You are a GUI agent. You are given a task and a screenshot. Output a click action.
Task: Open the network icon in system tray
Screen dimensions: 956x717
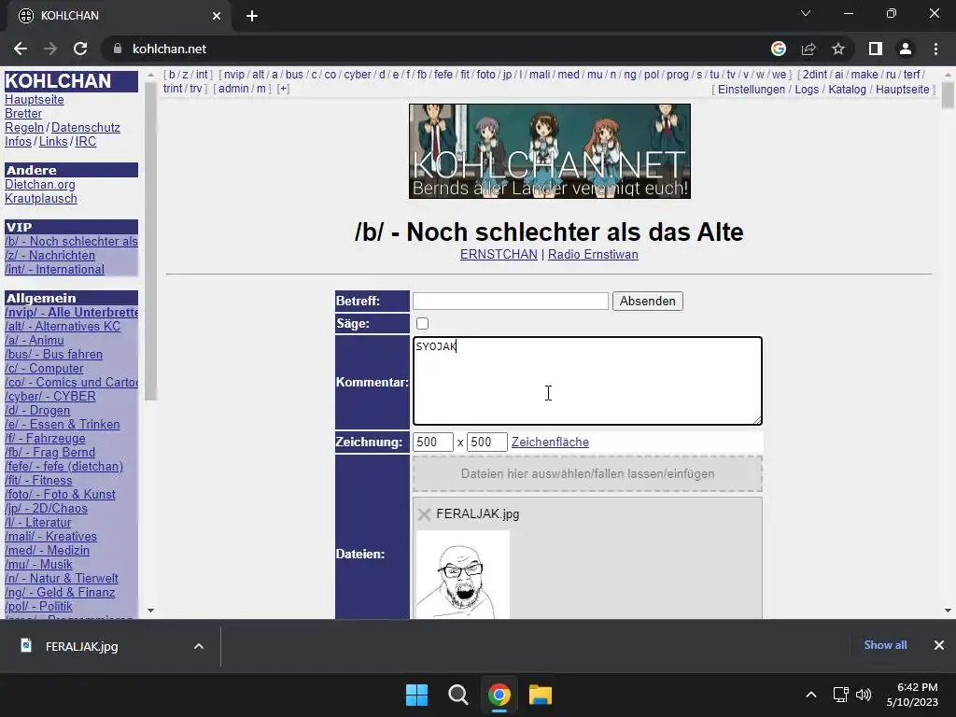pos(841,695)
